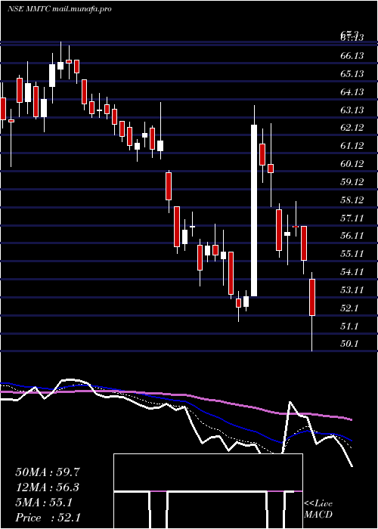This screenshot has height=529, width=378.
Task: Click the 51.1 price axis label
Action: pyautogui.click(x=349, y=326)
